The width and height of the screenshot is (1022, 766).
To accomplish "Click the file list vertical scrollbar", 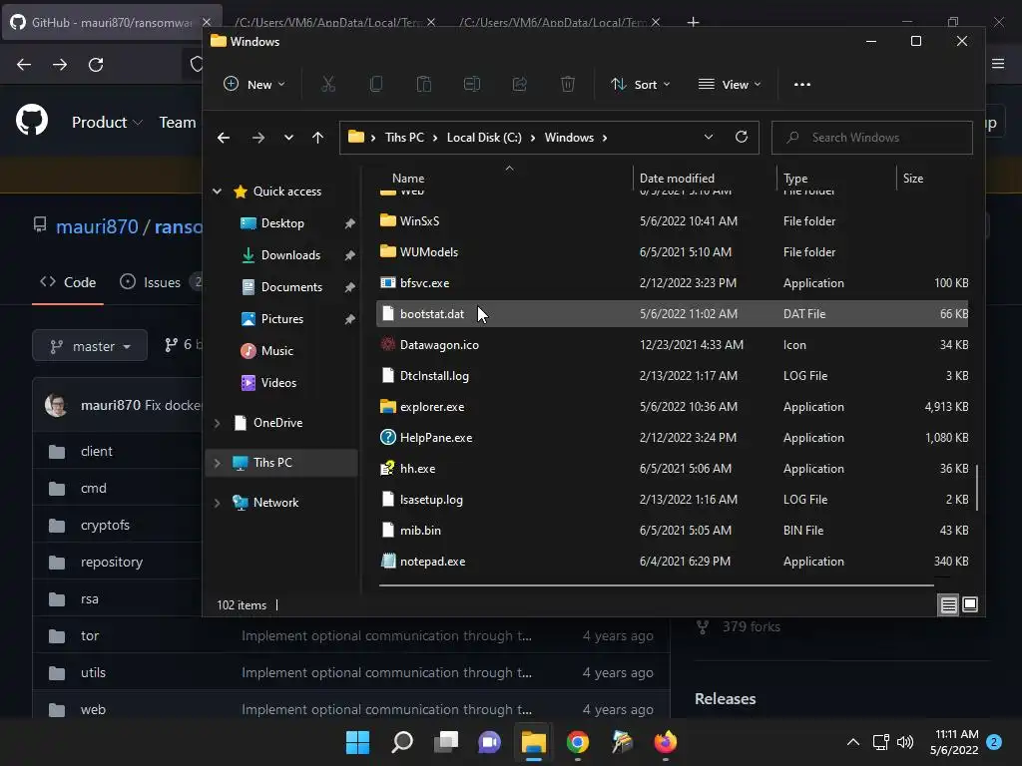I will [x=976, y=488].
